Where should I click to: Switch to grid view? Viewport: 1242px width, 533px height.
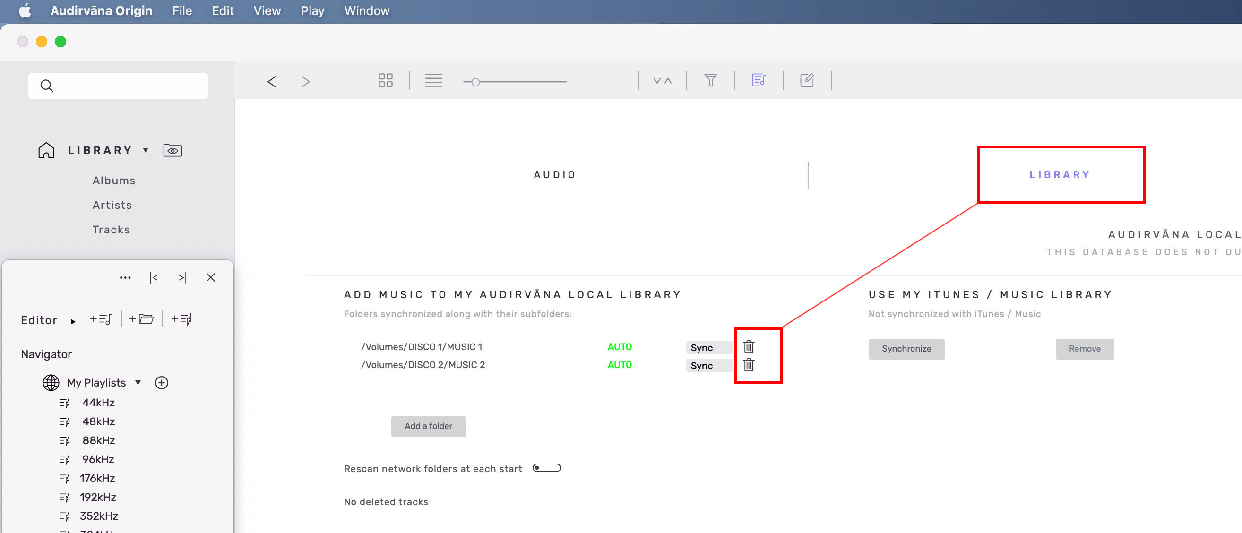[385, 80]
